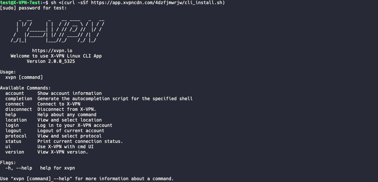Click the '-h, --help' flag text
The image size is (378, 182).
click(18, 168)
